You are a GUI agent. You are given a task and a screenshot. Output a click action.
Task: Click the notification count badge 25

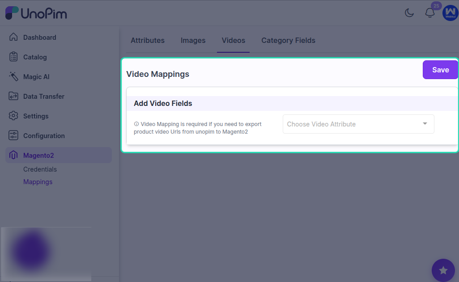coord(436,6)
